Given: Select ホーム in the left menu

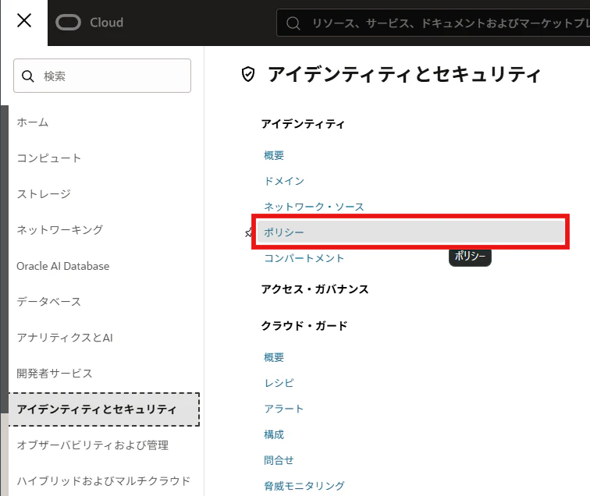Looking at the screenshot, I should (33, 122).
